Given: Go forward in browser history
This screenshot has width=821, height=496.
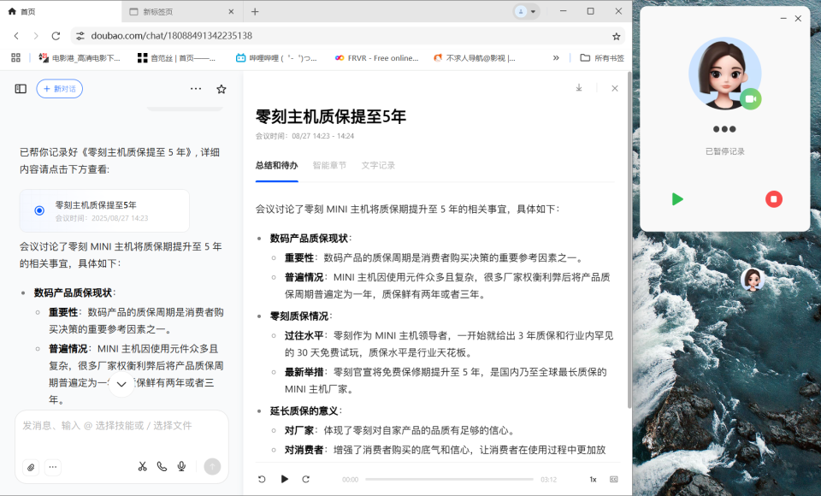Looking at the screenshot, I should coord(36,36).
